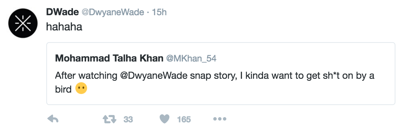Click the gray @DwyaneWade handle in the header
Screen dimensions: 403x132
113,12
